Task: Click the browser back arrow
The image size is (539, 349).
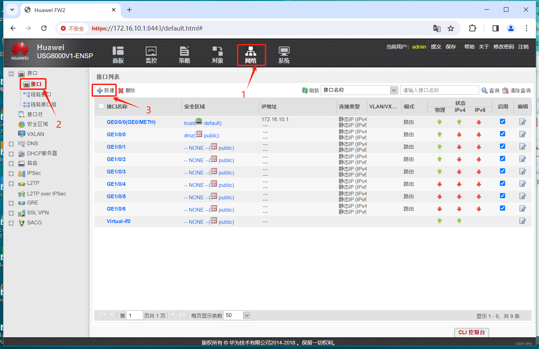Action: 13,28
